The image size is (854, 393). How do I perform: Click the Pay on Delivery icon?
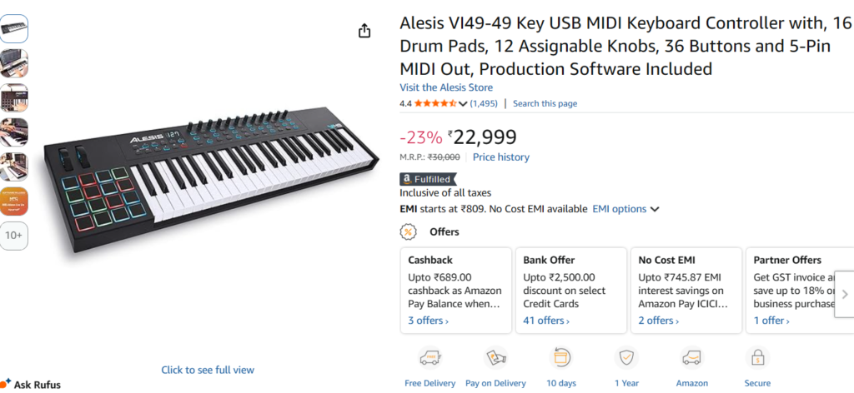point(495,358)
